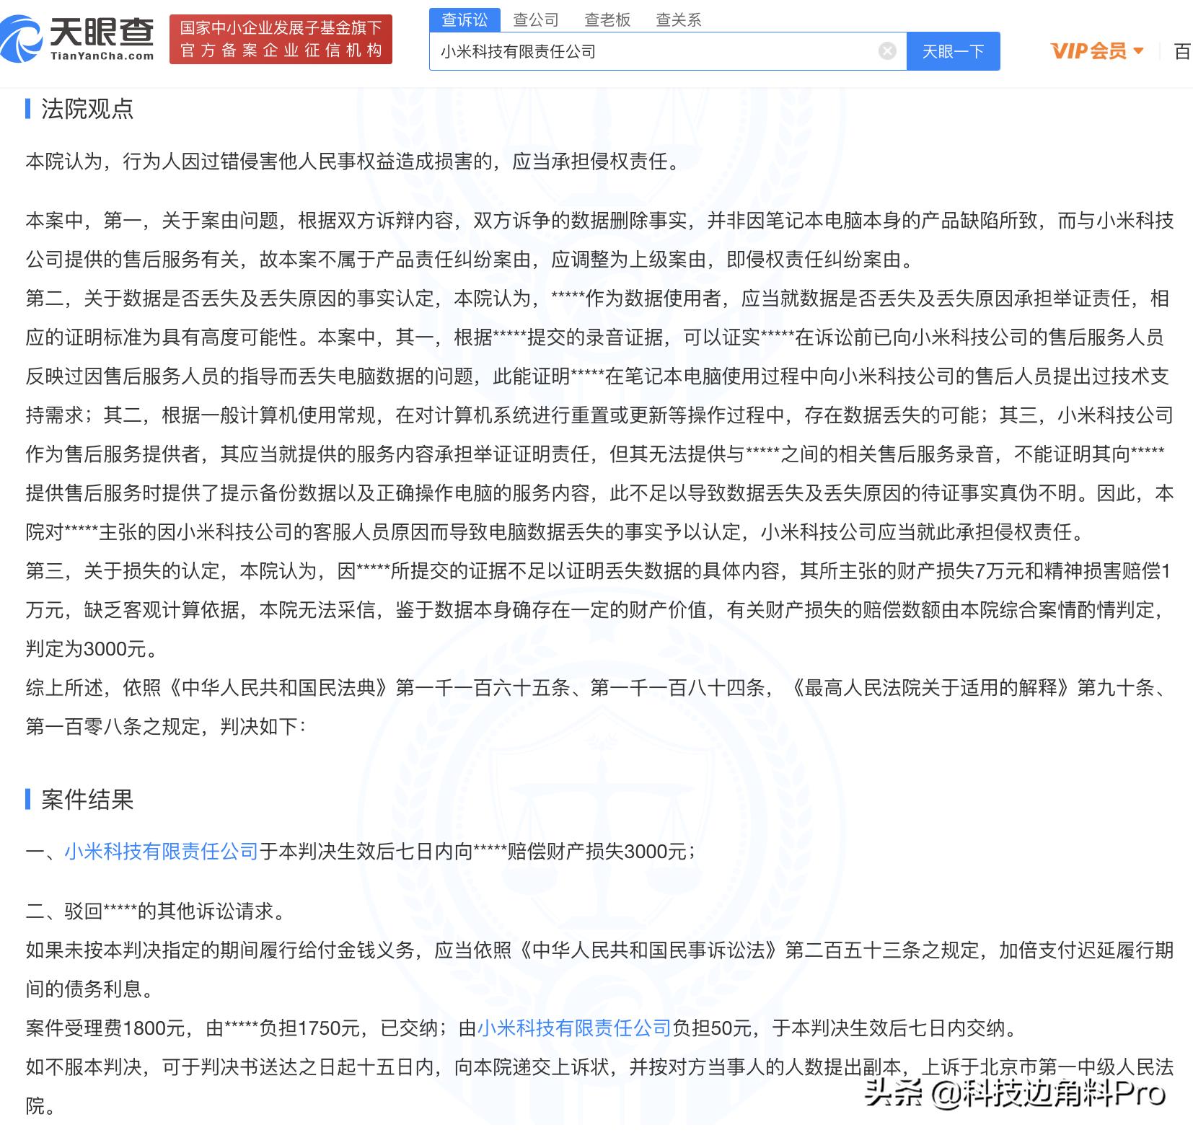Select the 查关系 tab
1193x1135 pixels.
(x=679, y=19)
